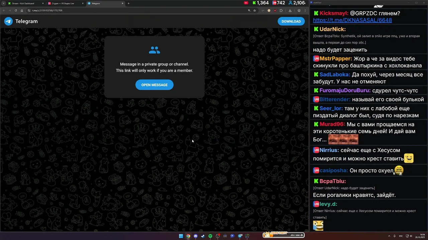Click the DOWNLOAD button on Telegram page
This screenshot has height=240, width=428.
click(291, 21)
